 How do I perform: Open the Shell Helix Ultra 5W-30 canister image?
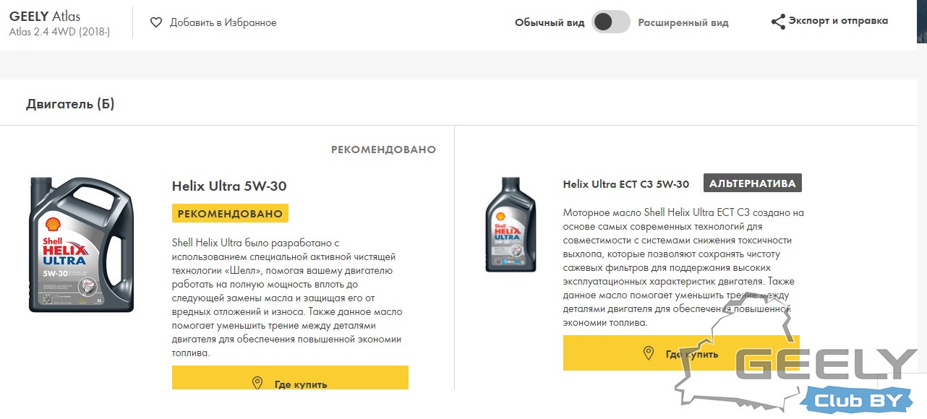point(81,245)
